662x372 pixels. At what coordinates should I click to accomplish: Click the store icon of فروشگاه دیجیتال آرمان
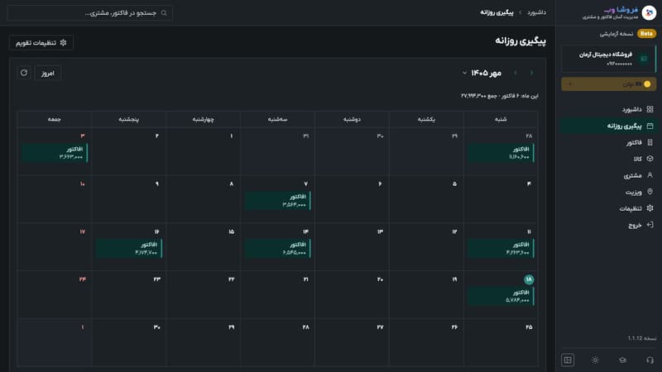click(644, 59)
